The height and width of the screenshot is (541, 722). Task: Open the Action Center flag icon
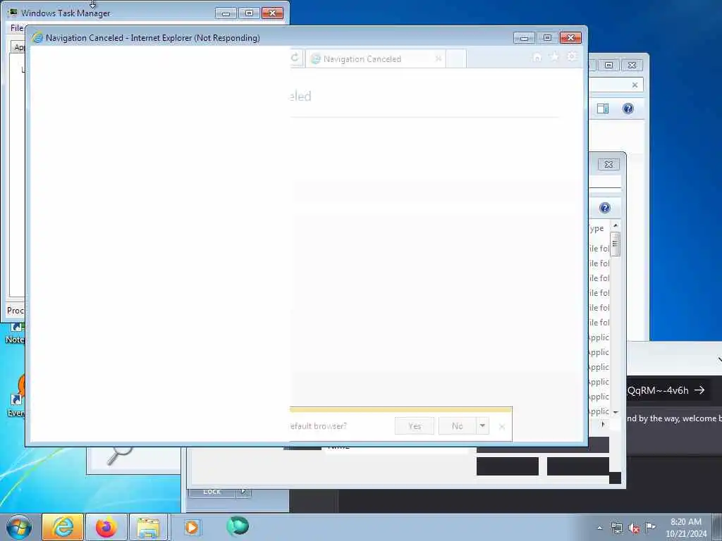click(650, 527)
